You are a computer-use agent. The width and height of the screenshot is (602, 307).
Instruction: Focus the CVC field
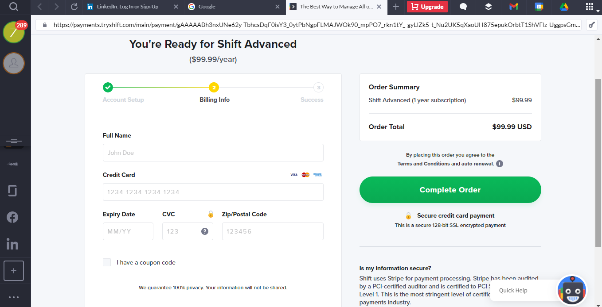188,231
